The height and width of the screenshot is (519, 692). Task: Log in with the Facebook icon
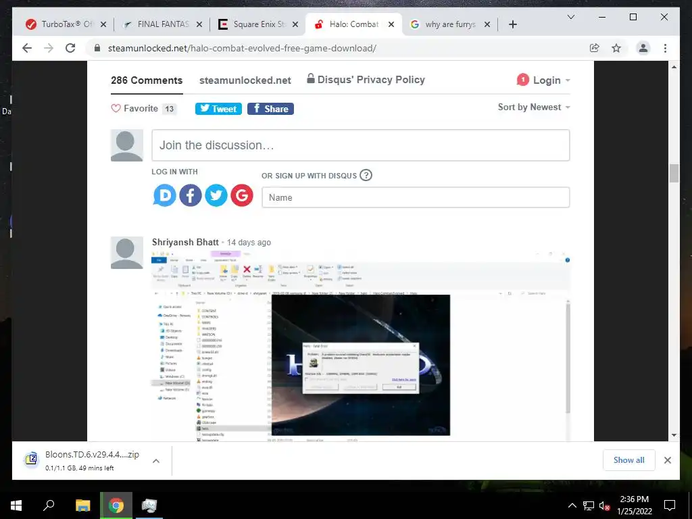[191, 195]
